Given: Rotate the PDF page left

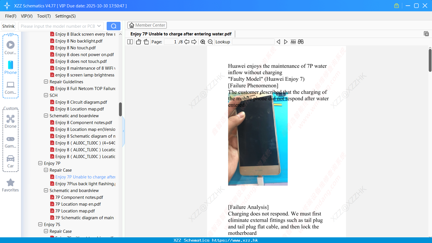Looking at the screenshot, I should tap(138, 42).
